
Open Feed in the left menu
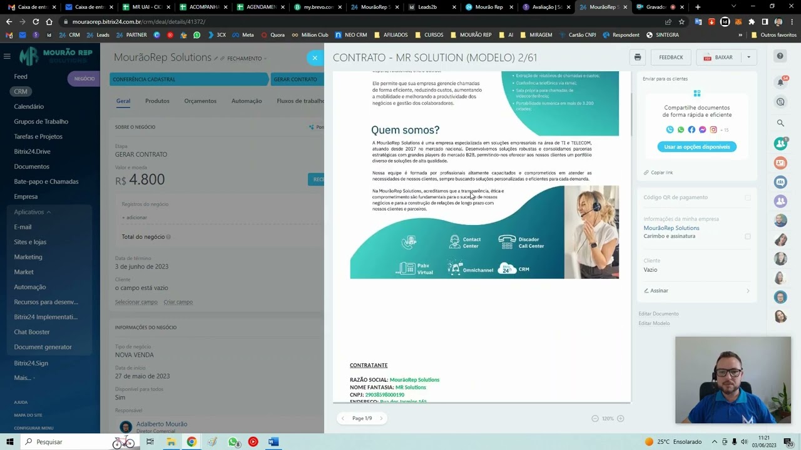[x=21, y=76]
